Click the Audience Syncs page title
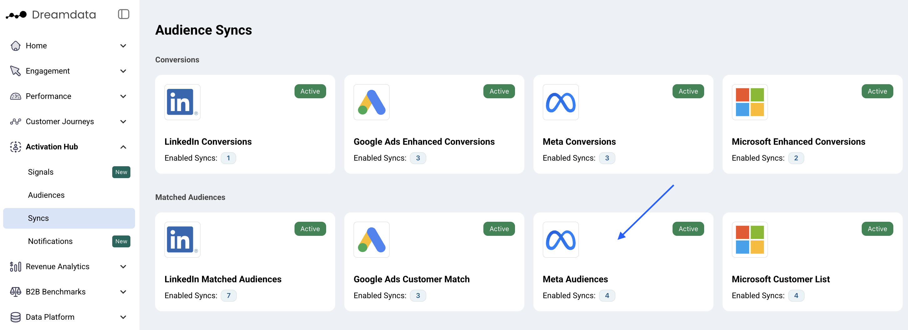The image size is (908, 330). pos(204,30)
